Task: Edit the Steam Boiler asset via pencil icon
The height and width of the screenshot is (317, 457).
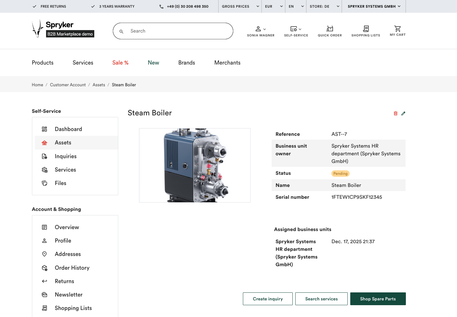Action: coord(403,113)
